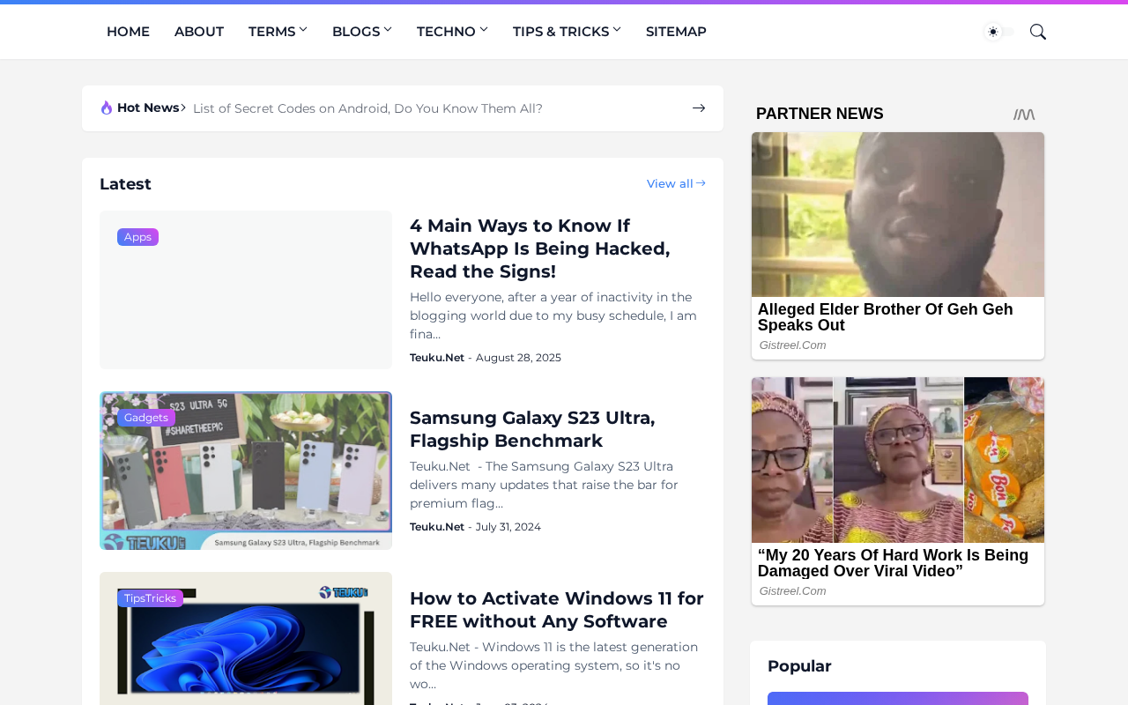Open Samsung Galaxy S23 Ultra thumbnail

click(x=246, y=471)
